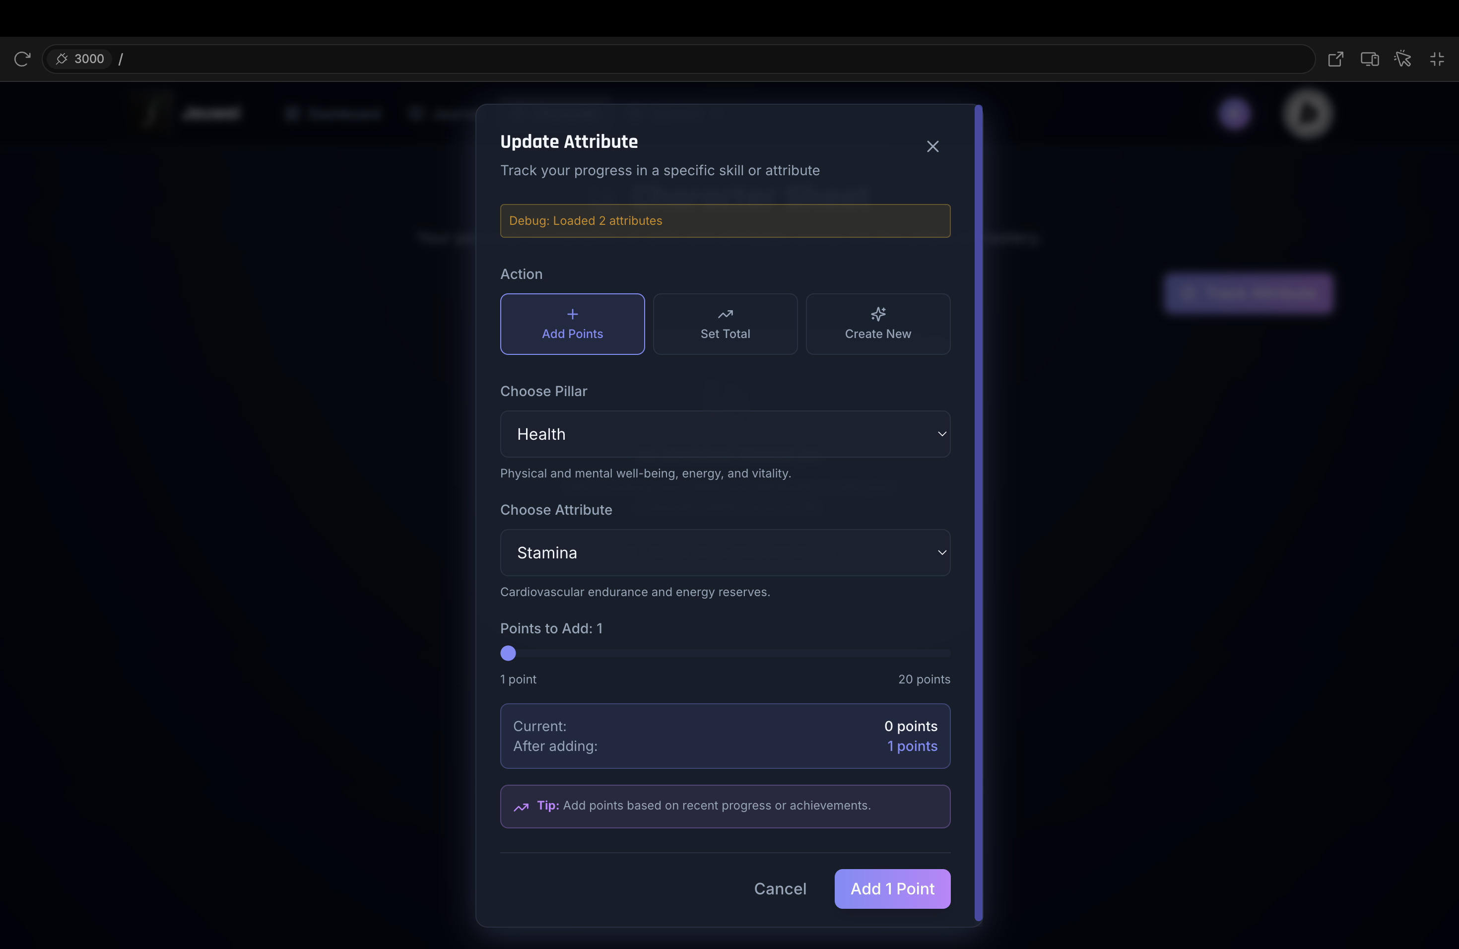This screenshot has width=1459, height=949.
Task: Open the Choose Pillar dropdown
Action: coord(725,434)
